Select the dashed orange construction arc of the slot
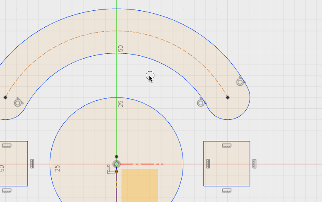Viewport: 322px width, 202px height. (116, 31)
